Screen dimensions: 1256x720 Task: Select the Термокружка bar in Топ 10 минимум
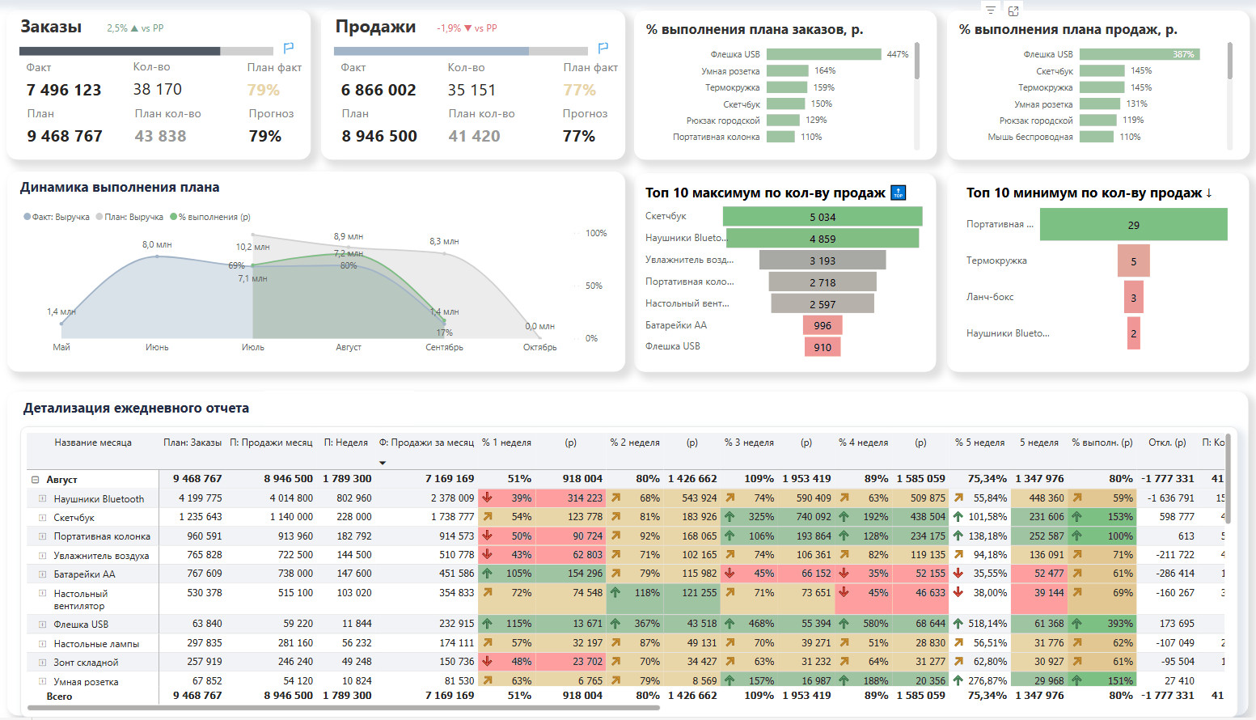(x=1133, y=261)
